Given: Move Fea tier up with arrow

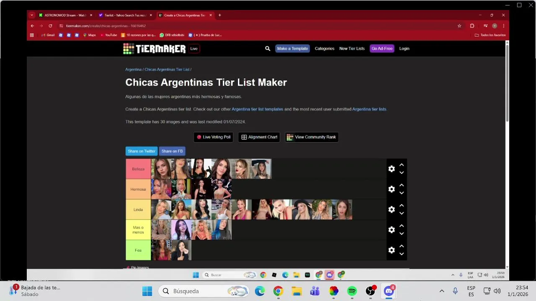Looking at the screenshot, I should pyautogui.click(x=402, y=246).
